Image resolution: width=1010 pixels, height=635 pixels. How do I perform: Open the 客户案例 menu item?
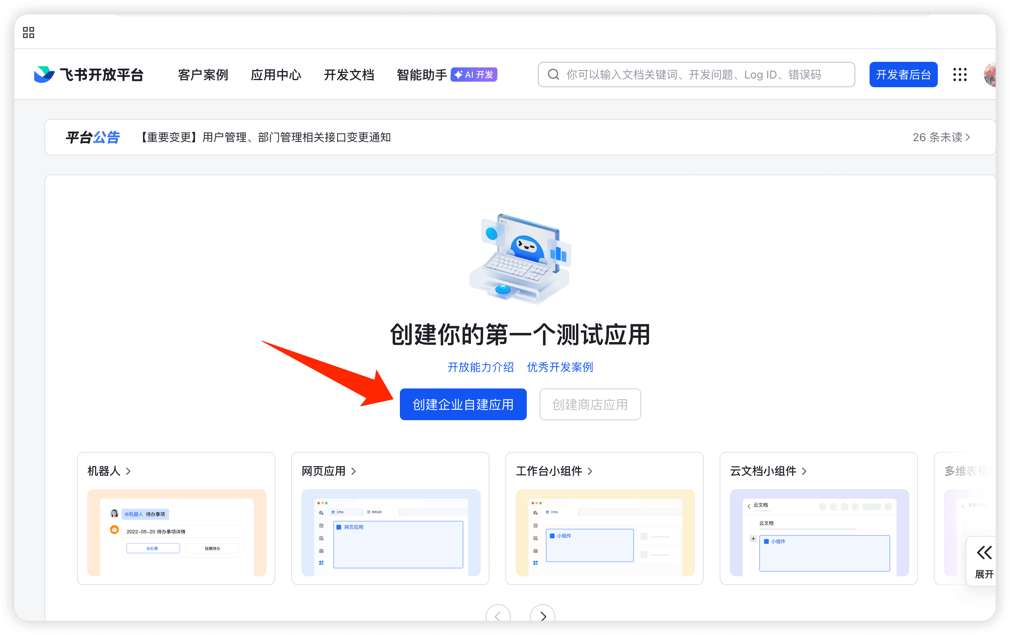tap(203, 74)
